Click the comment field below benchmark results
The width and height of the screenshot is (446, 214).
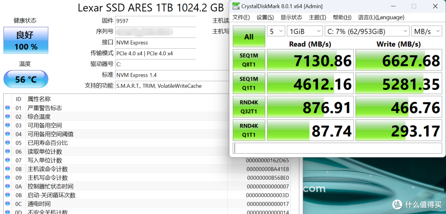point(338,148)
